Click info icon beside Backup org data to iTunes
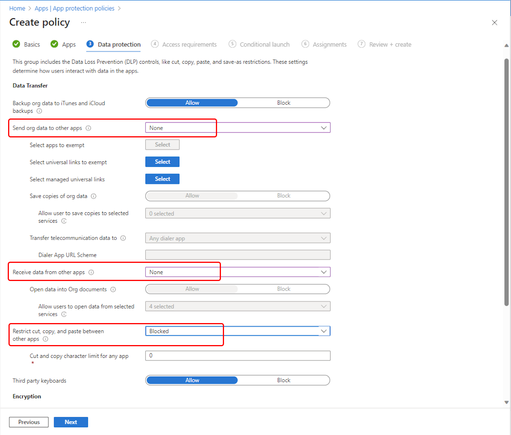511x435 pixels. tap(39, 111)
